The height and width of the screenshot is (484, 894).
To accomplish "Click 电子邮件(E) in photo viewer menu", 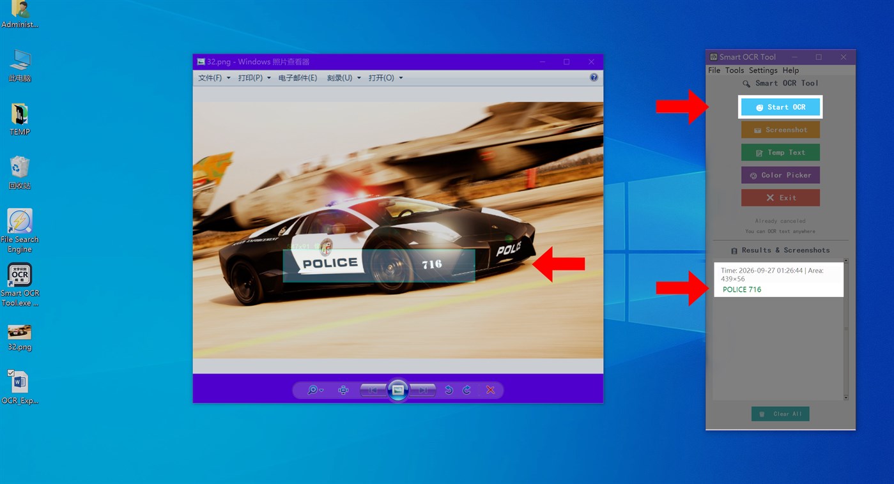I will click(298, 78).
